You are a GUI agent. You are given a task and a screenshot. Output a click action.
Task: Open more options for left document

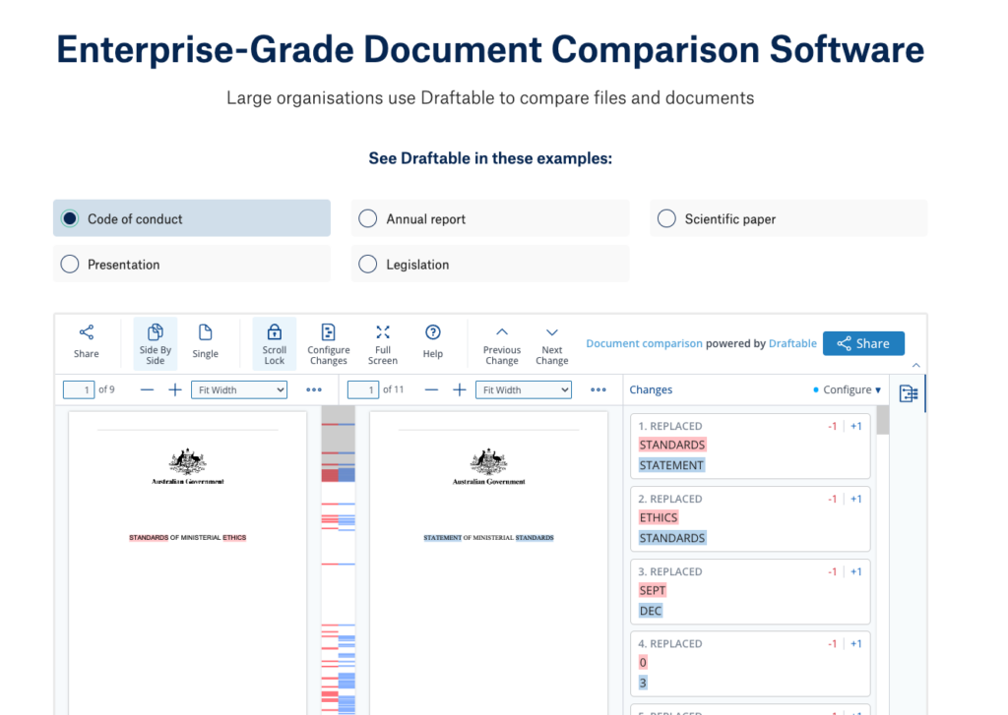click(x=314, y=389)
